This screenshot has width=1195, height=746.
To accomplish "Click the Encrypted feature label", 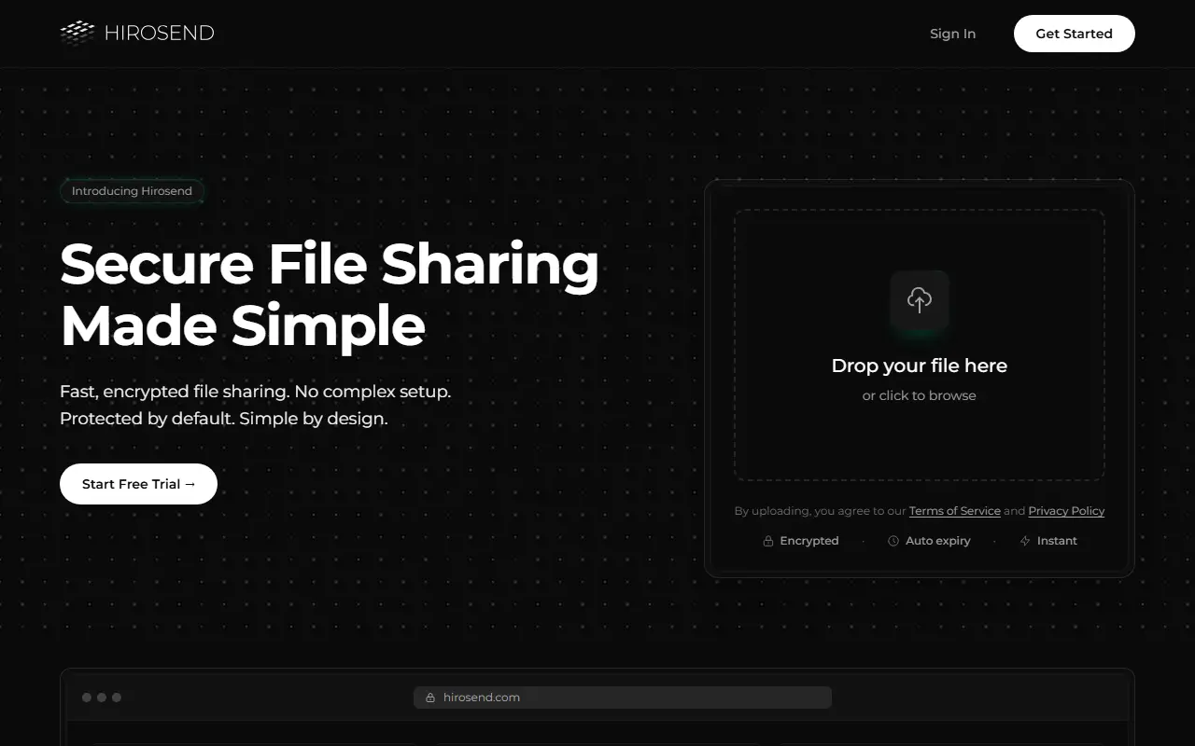I will click(x=809, y=541).
